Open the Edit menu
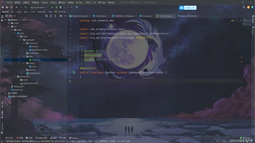255x143 pixels. pyautogui.click(x=18, y=3)
